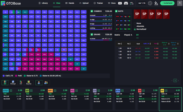Click the Raise to 5.75 legend swatch
The image size is (183, 112).
point(25,76)
